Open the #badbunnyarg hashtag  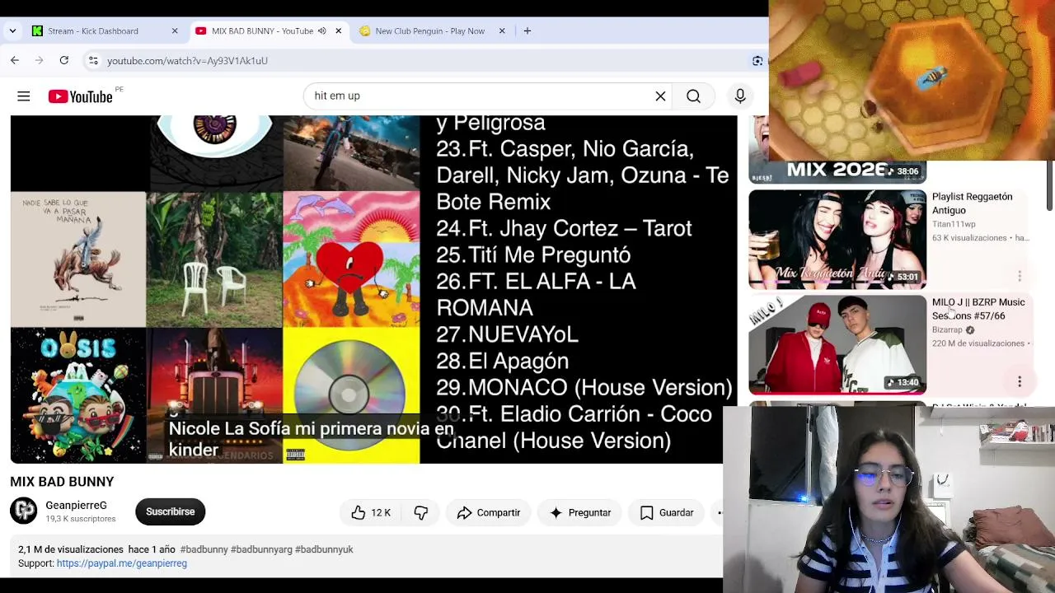point(261,549)
